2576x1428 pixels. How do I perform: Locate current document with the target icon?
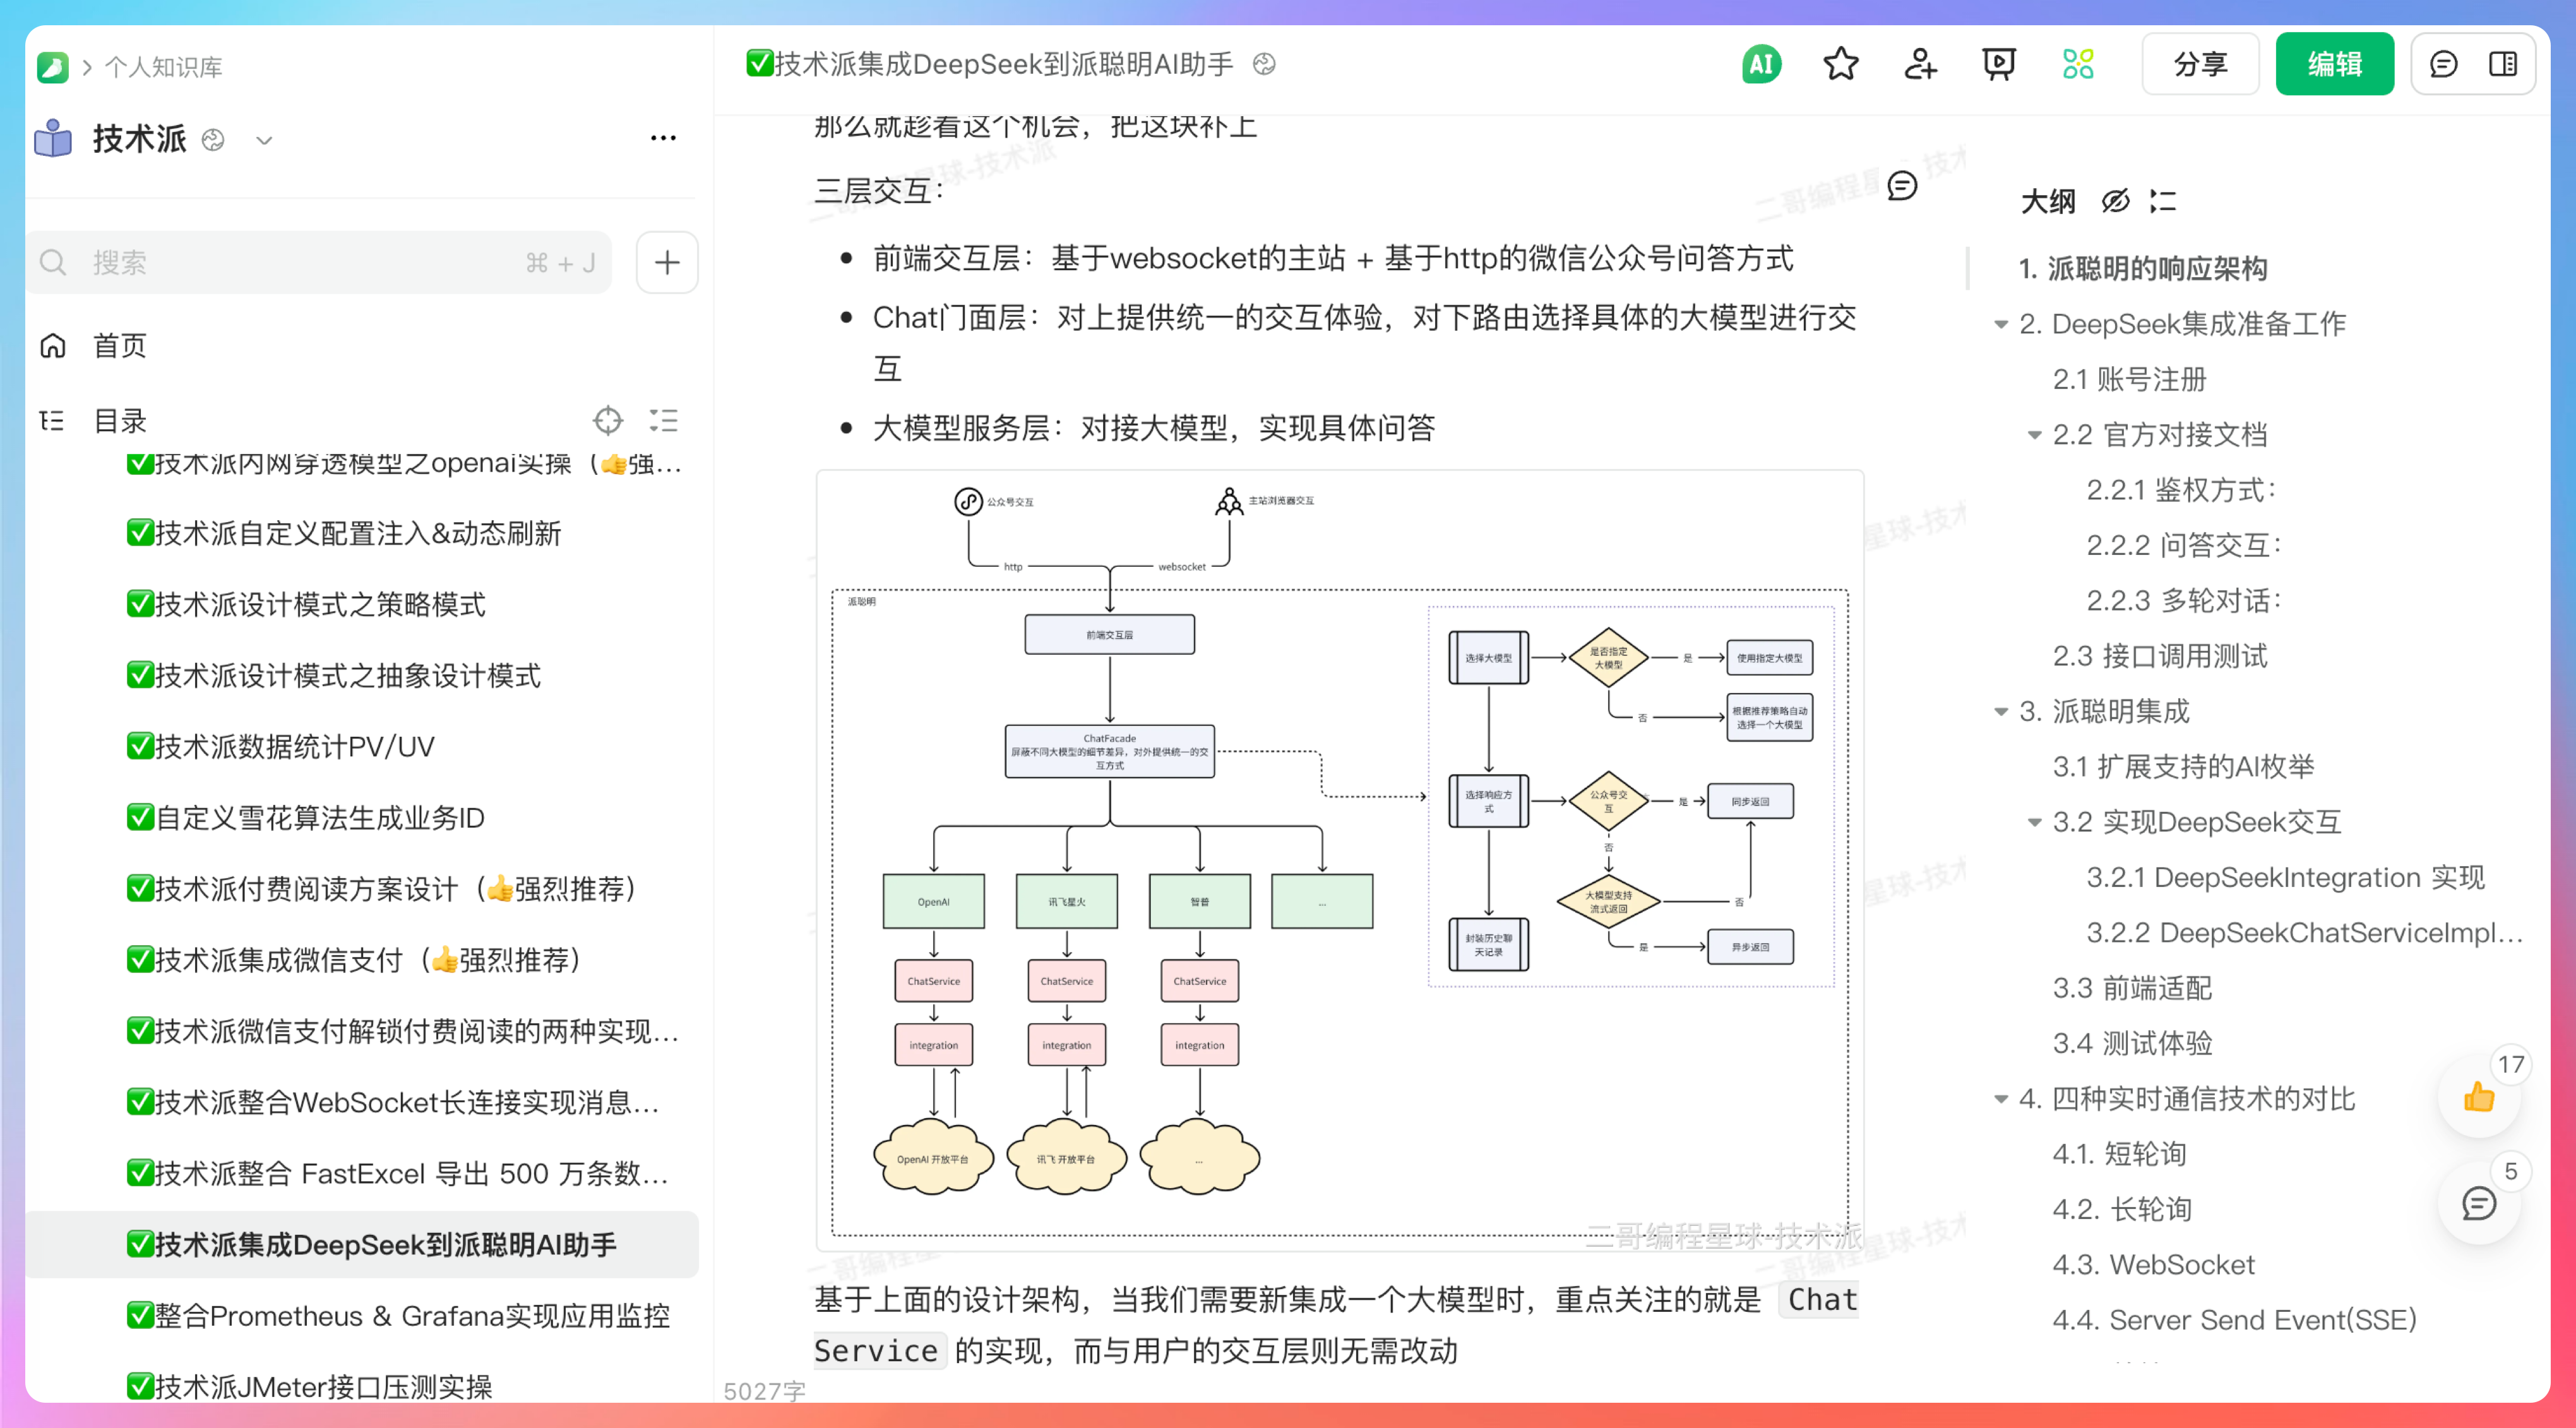point(608,421)
